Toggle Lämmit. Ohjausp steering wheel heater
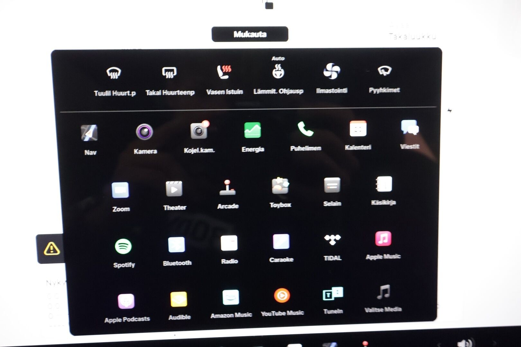521x347 pixels. tap(278, 72)
